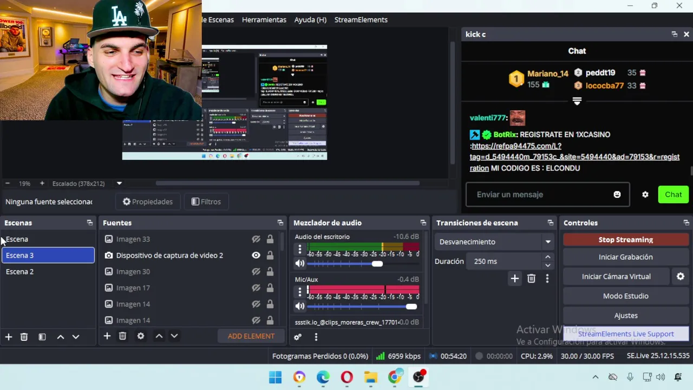693x390 pixels.
Task: Open source properties gear in Fuentes toolbar
Action: point(141,336)
